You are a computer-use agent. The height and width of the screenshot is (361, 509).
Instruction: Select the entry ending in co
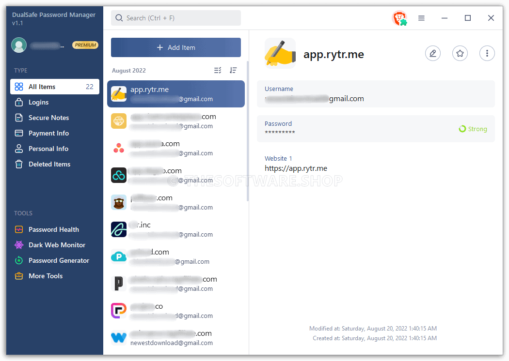coord(175,311)
